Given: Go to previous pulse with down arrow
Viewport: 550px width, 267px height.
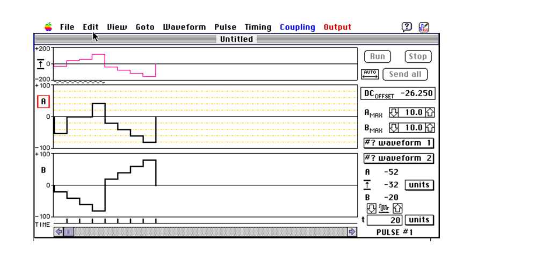Looking at the screenshot, I should [x=372, y=208].
